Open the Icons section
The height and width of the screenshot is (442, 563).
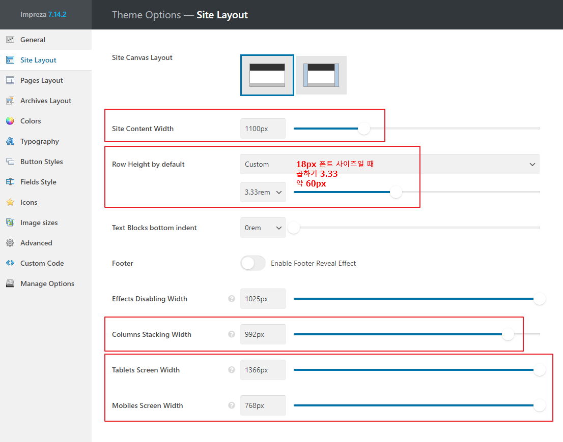click(x=46, y=202)
